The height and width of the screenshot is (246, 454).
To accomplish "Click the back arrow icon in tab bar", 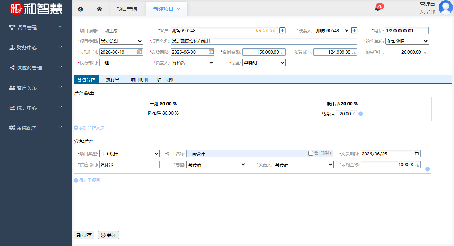I will tap(80, 9).
